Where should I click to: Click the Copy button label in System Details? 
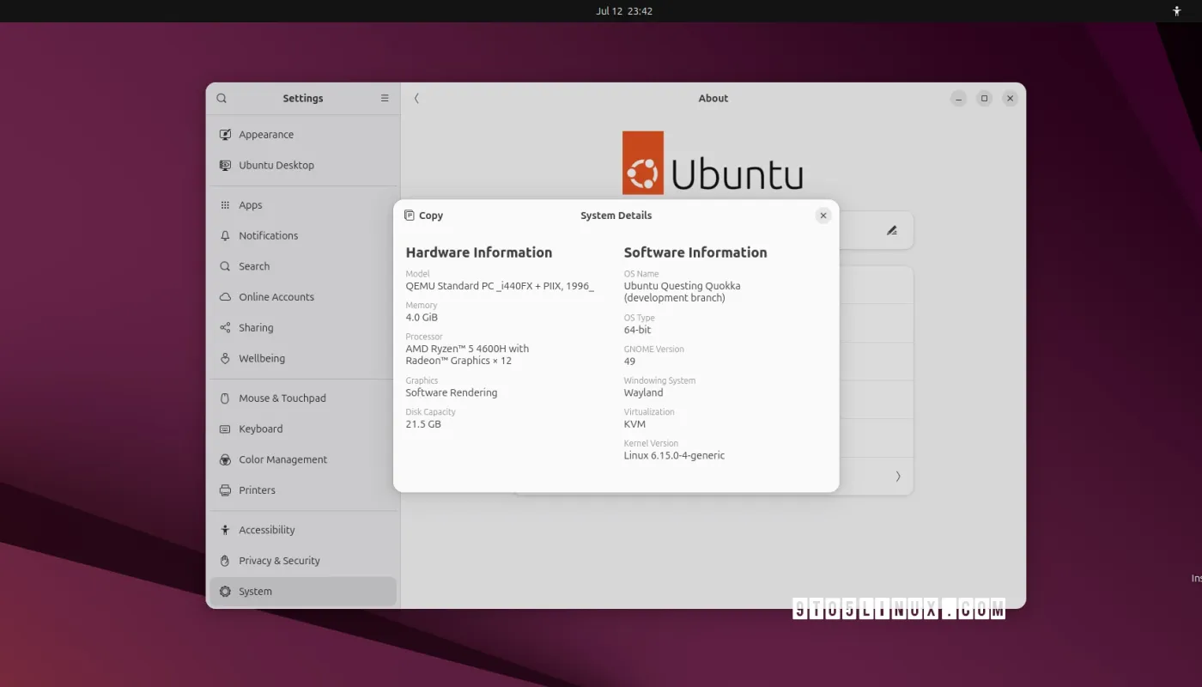[x=431, y=216]
